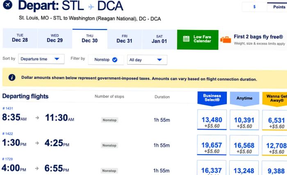Image resolution: width=287 pixels, height=175 pixels.
Task: Click the info icon in yellow banner
Action: point(12,77)
